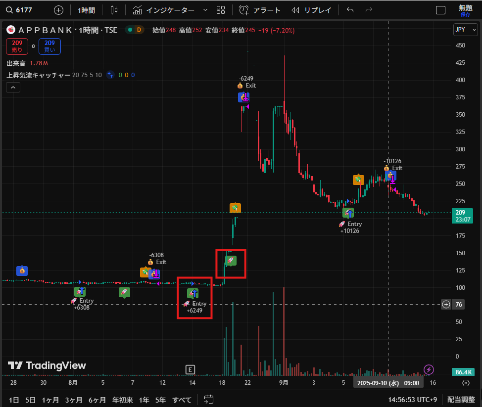Click the blue coin marker near July 28
Image resolution: width=482 pixels, height=407 pixels.
22,271
